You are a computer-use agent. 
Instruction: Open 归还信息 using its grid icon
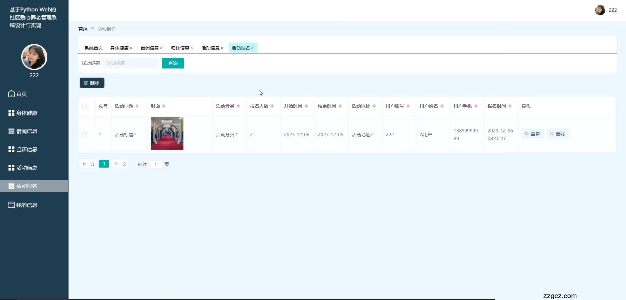pos(11,149)
